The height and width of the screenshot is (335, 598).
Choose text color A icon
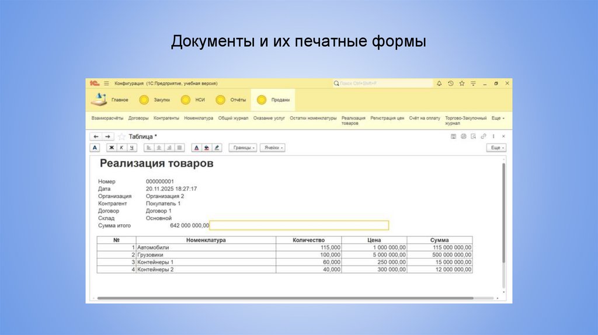click(196, 148)
